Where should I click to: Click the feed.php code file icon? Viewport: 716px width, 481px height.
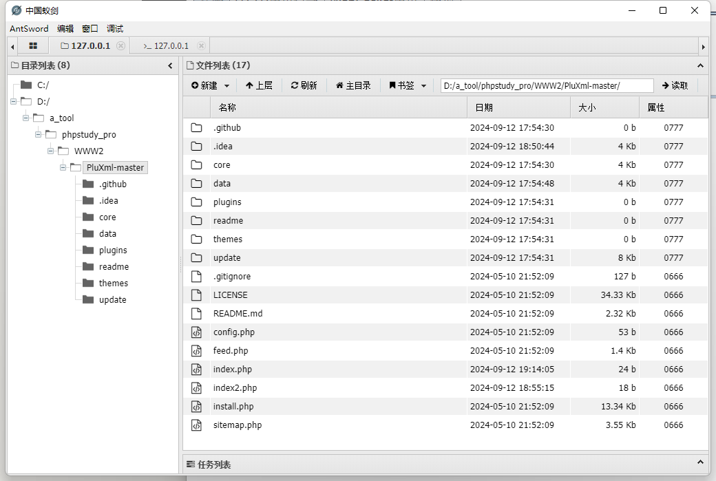pos(196,350)
